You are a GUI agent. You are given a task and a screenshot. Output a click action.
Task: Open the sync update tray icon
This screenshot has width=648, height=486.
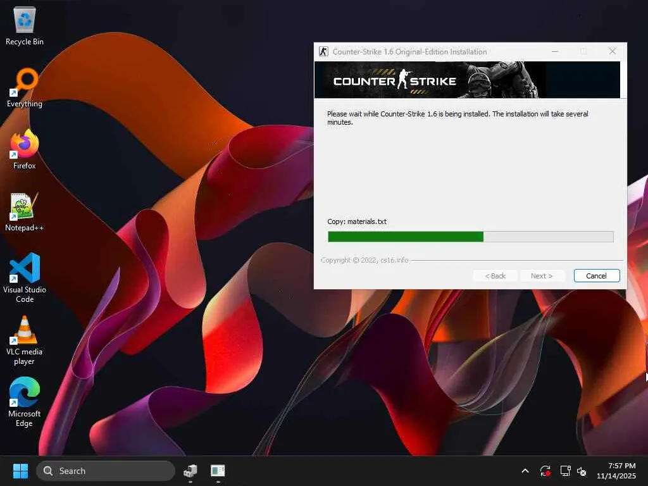545,471
